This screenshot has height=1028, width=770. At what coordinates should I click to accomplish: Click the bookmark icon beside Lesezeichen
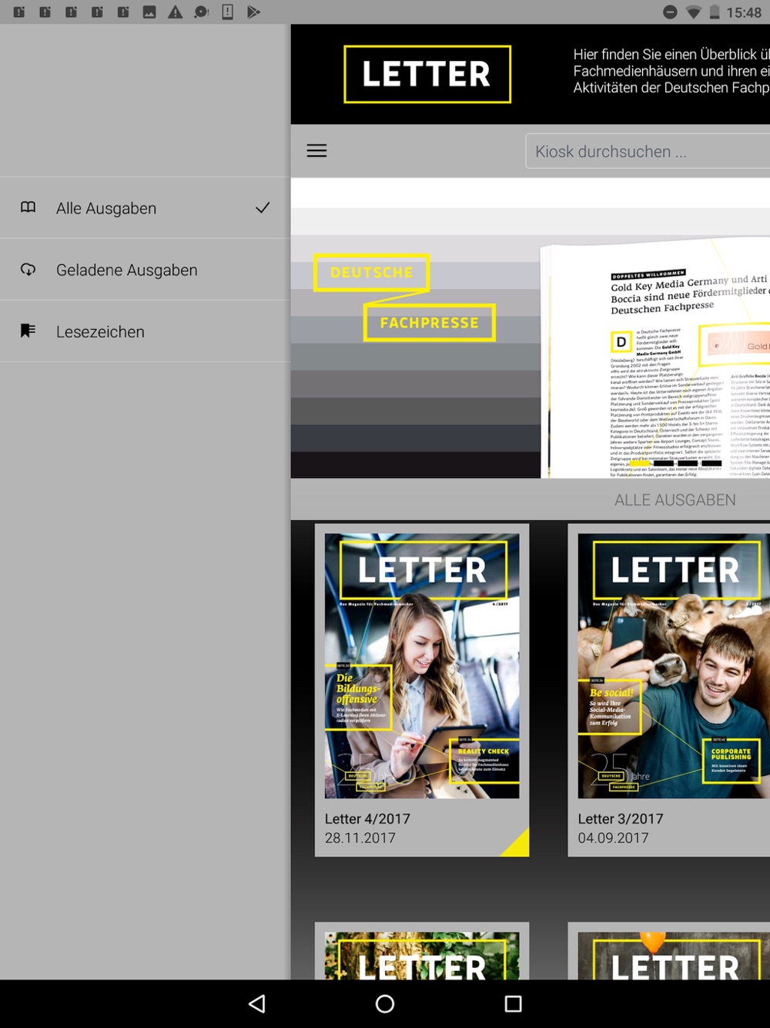point(28,331)
